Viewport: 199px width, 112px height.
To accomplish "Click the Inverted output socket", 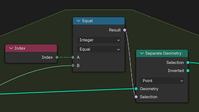I will click(x=188, y=71).
